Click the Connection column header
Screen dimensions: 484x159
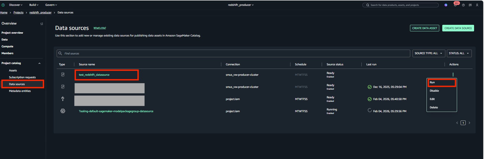pos(233,64)
